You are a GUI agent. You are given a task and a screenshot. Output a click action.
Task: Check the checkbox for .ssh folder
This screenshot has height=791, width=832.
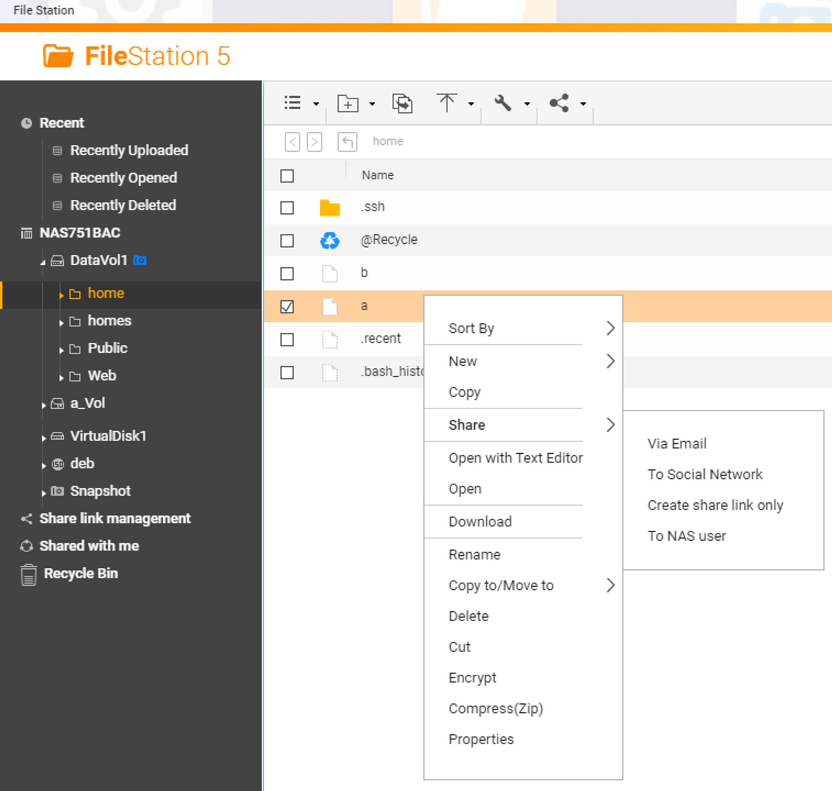coord(287,208)
